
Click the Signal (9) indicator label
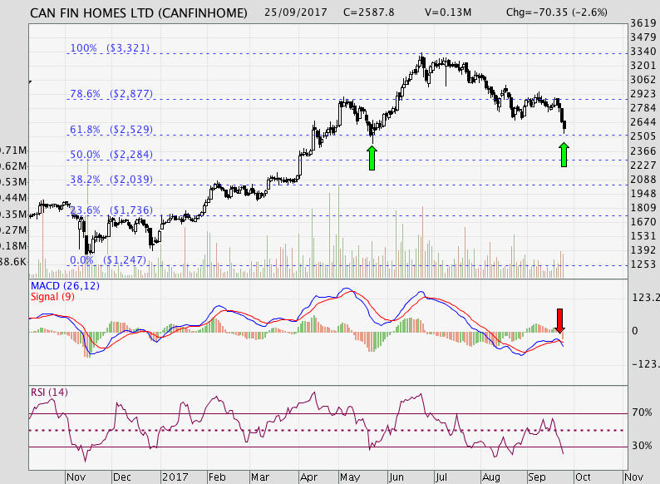[52, 297]
